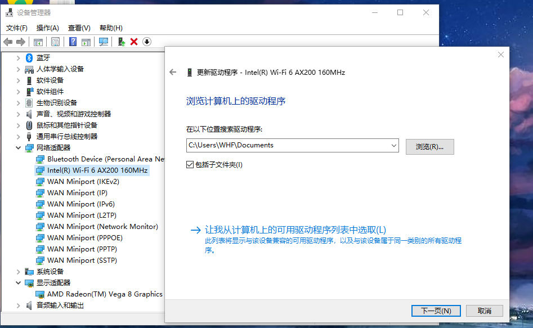The image size is (533, 328).
Task: Select WAN Miniport (Network Monitor)
Action: pyautogui.click(x=102, y=226)
